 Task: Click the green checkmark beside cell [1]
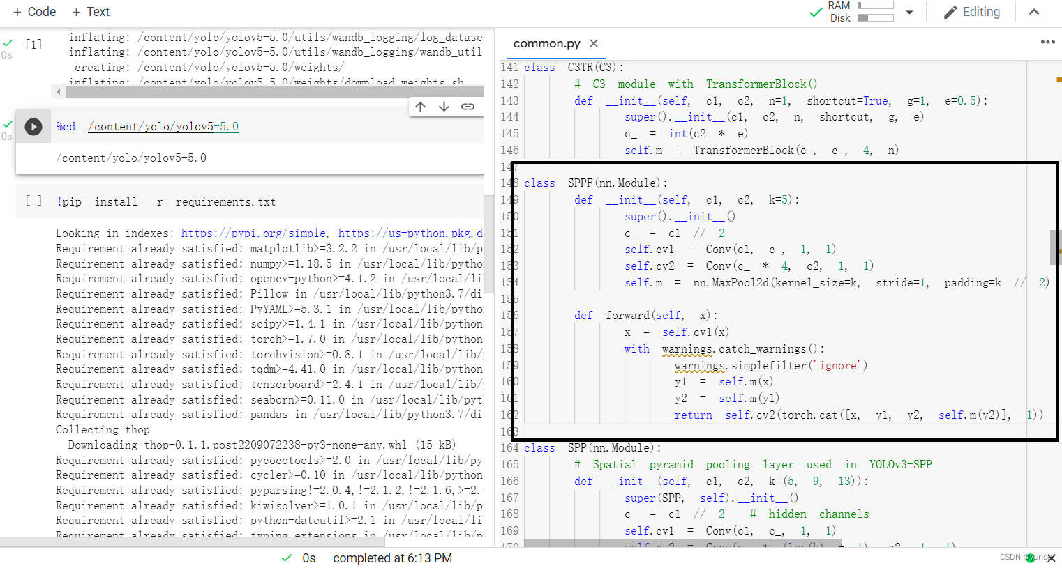[x=8, y=43]
